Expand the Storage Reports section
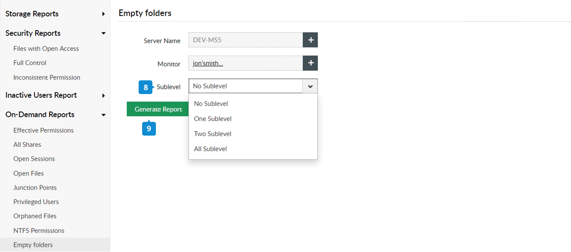This screenshot has height=252, width=571. click(103, 14)
